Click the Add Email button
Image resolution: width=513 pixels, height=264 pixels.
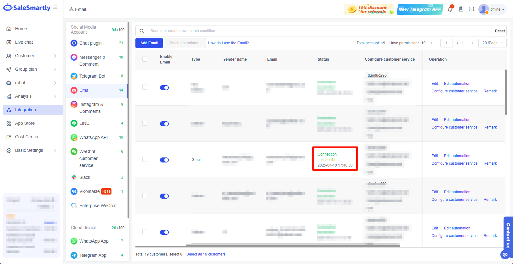149,43
